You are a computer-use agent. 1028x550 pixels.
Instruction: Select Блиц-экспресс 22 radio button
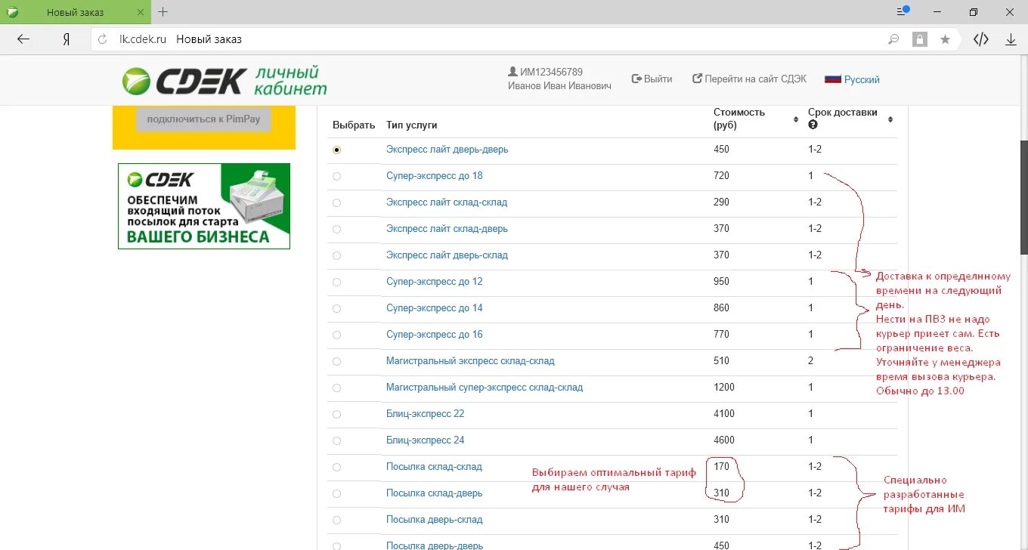[x=336, y=414]
